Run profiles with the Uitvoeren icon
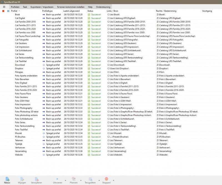Image resolution: width=222 pixels, height=185 pixels. 57,179
